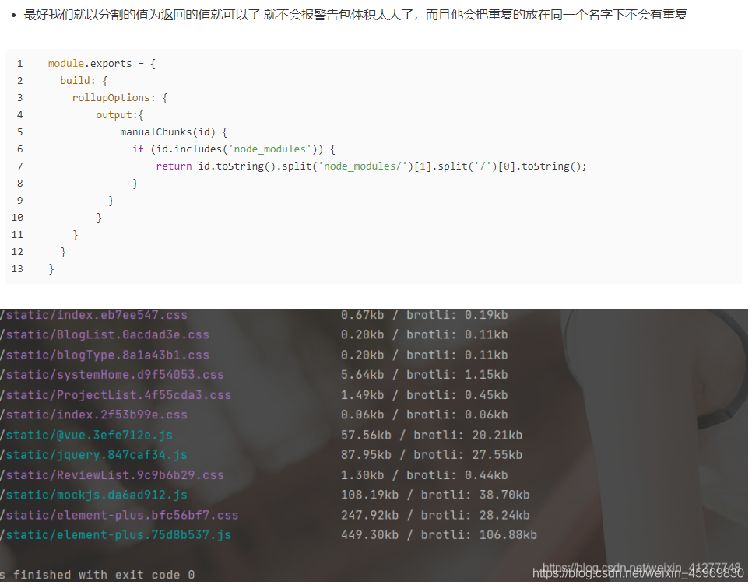Screen dimensions: 752x588
Task: Click size '247.92kb / brotli: 28.24kb'
Action: pyautogui.click(x=435, y=515)
